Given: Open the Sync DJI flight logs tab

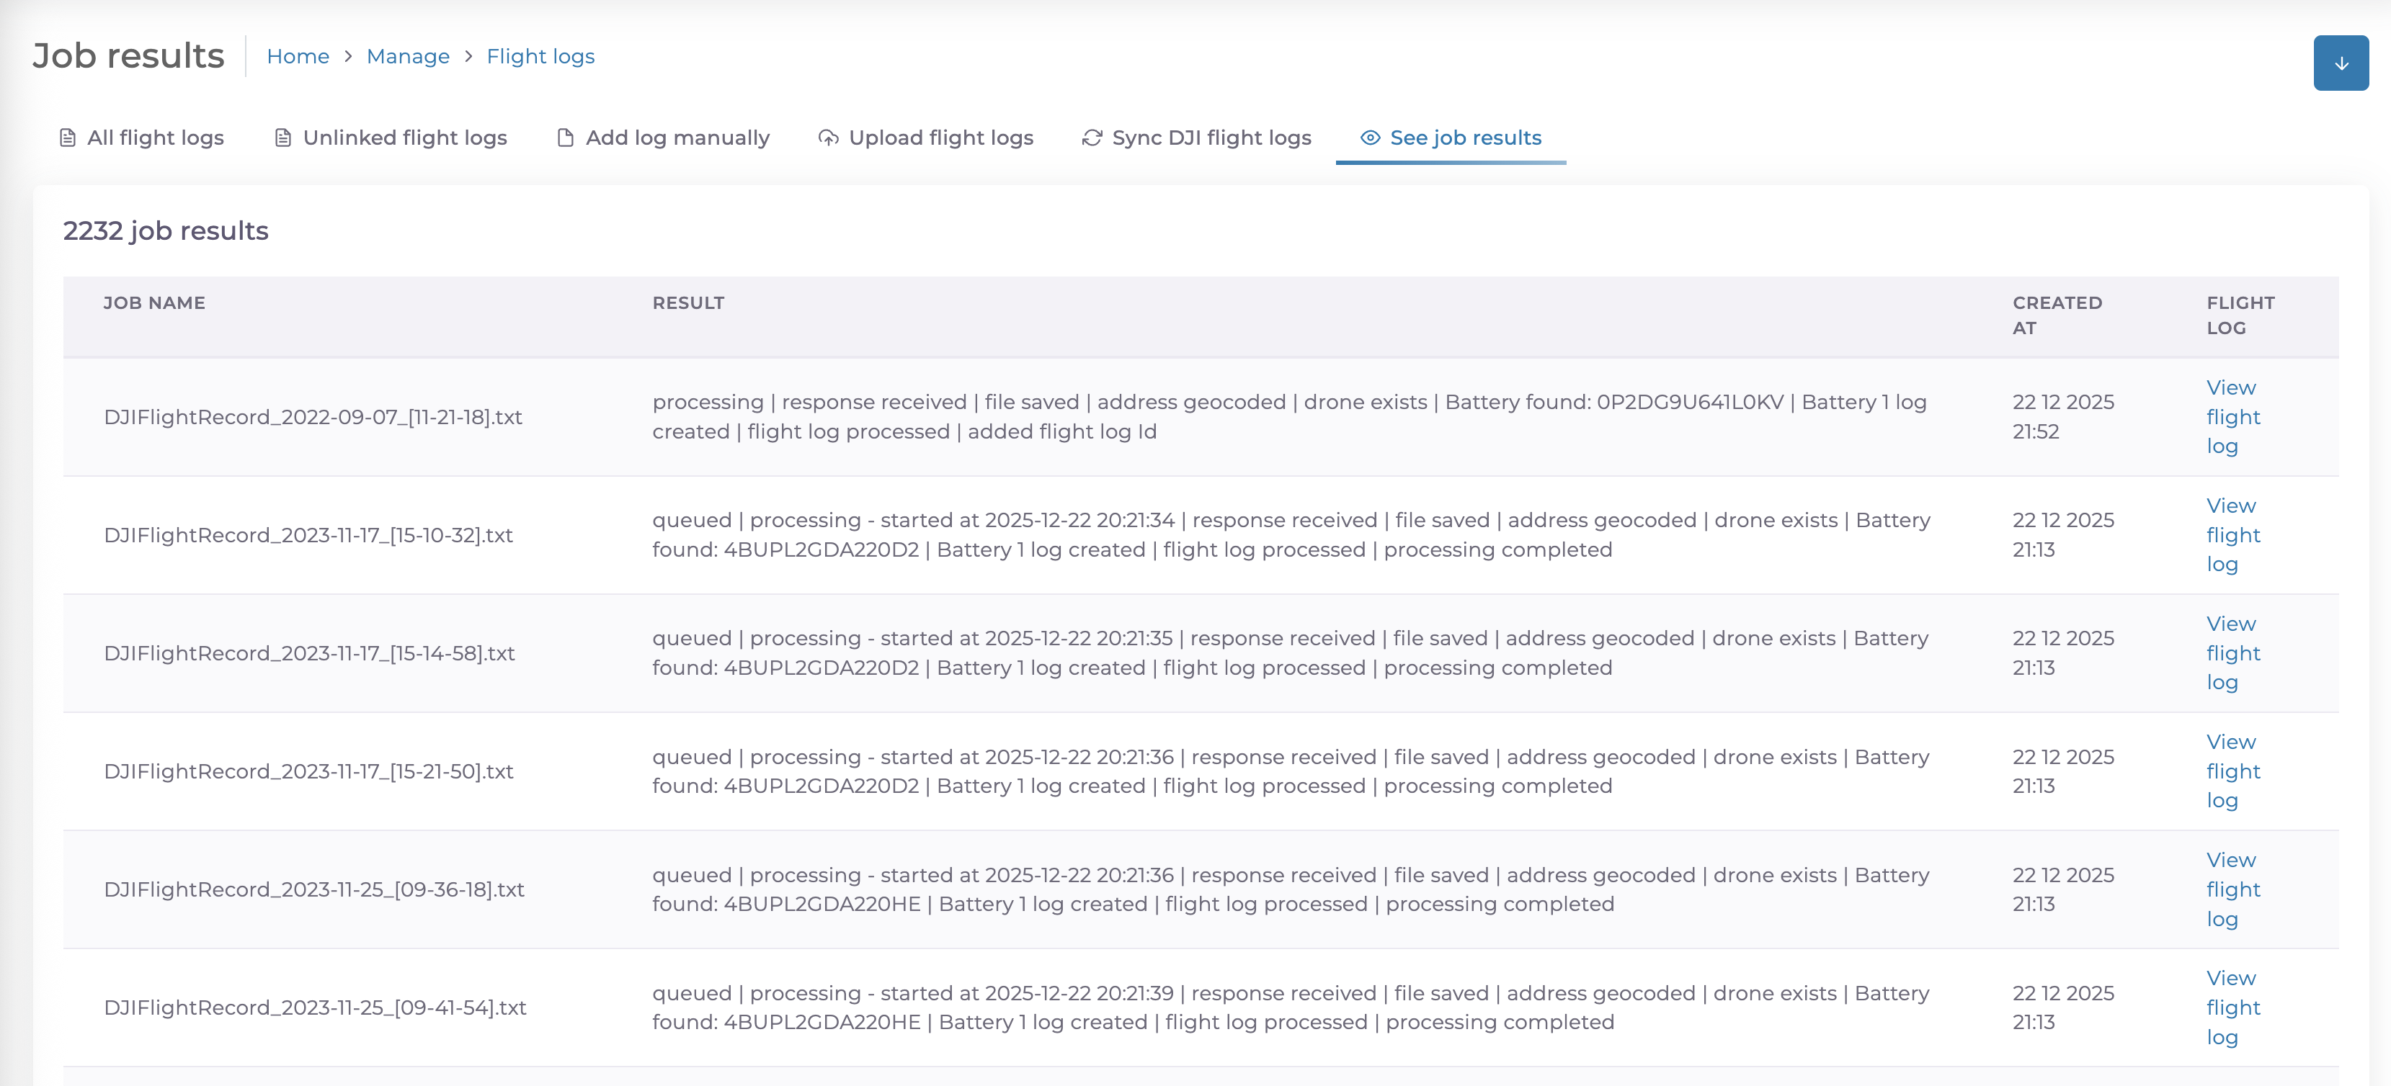Looking at the screenshot, I should [1211, 138].
